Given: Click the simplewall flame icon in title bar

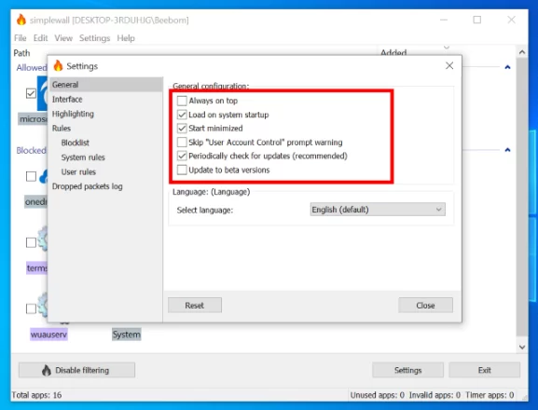Looking at the screenshot, I should (x=21, y=20).
